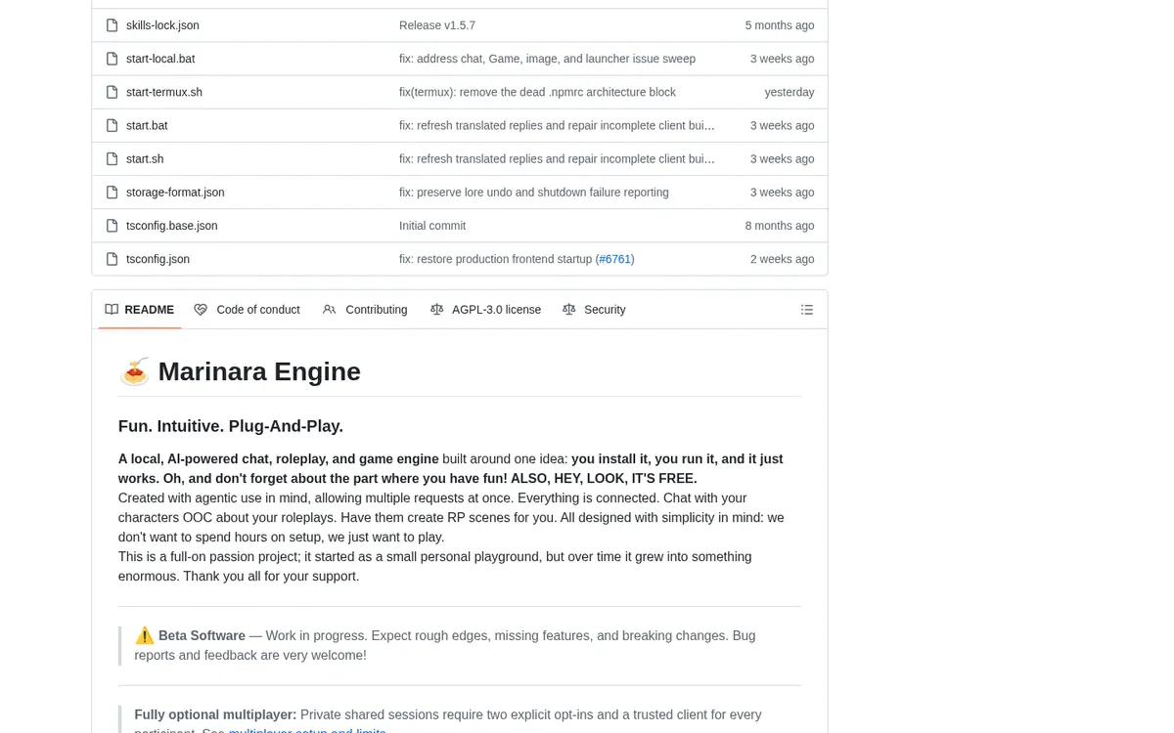Click the '5 months ago' timestamp

[780, 25]
